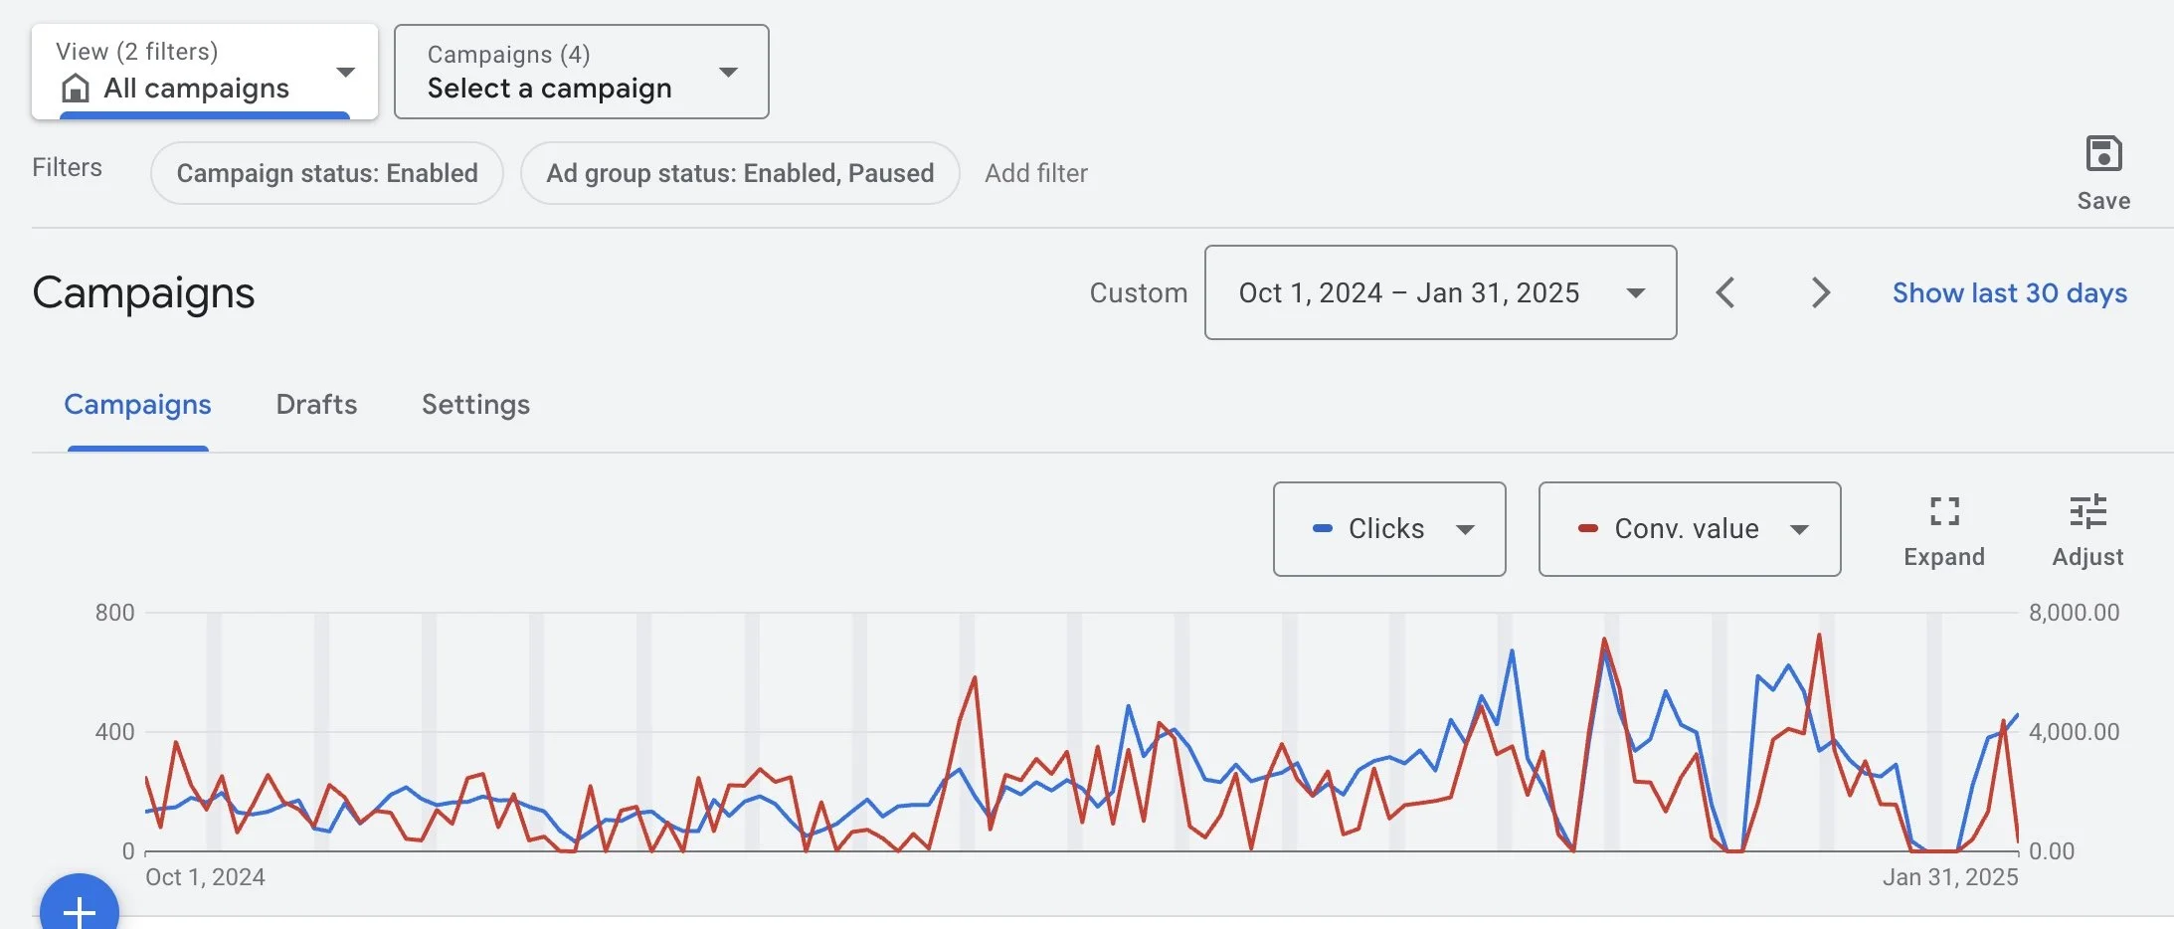
Task: Go to next date range arrow
Action: (x=1820, y=292)
